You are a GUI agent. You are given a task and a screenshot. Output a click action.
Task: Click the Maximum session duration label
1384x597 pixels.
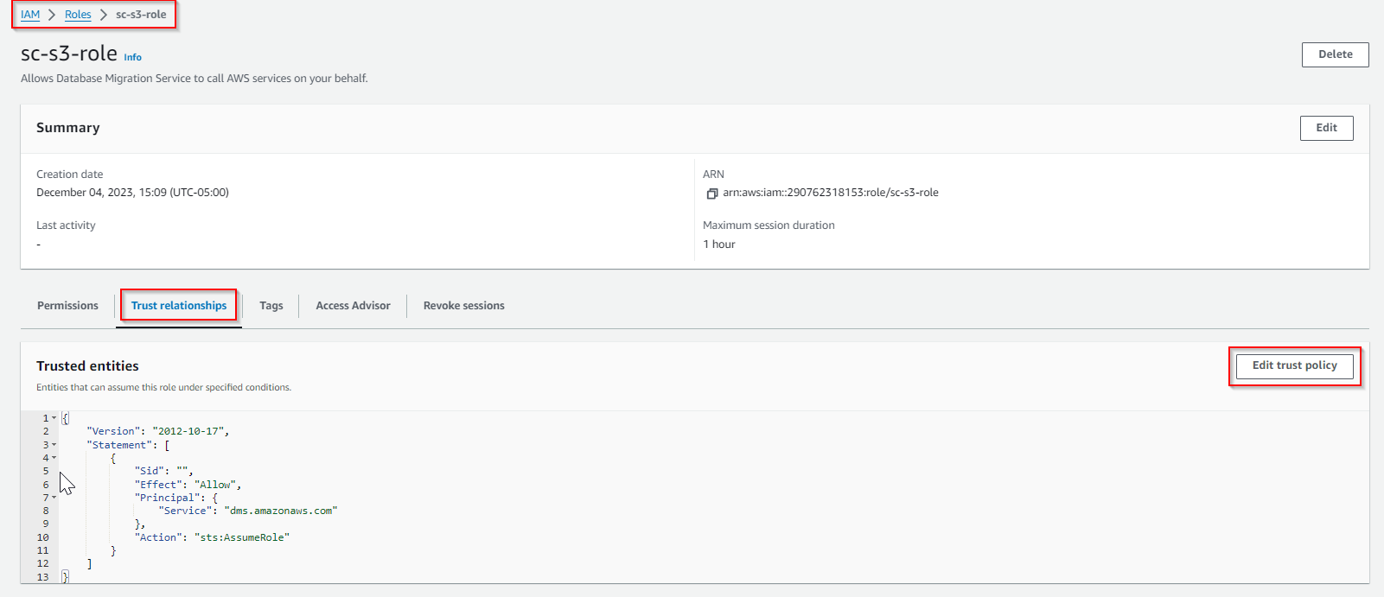pyautogui.click(x=769, y=225)
